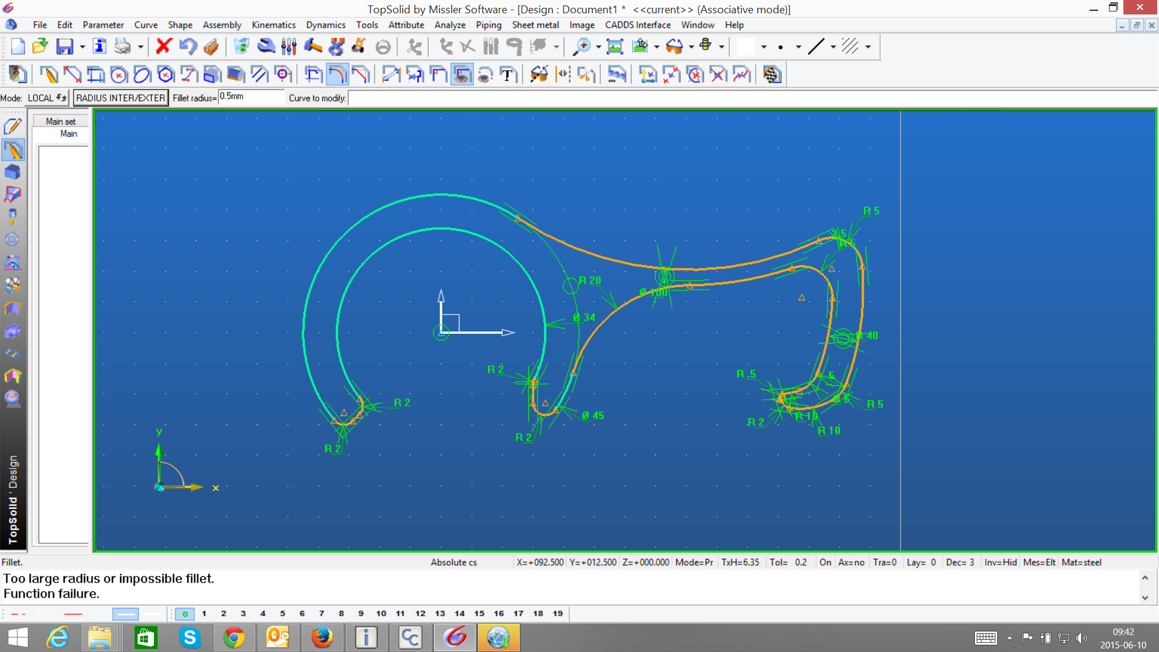Viewport: 1159px width, 652px height.
Task: Select active layer 0 in layer bar
Action: [x=185, y=614]
